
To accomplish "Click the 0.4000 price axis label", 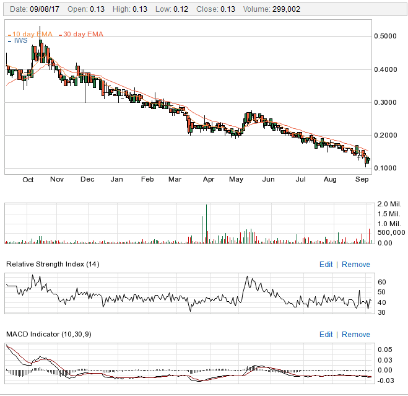I will 385,69.
